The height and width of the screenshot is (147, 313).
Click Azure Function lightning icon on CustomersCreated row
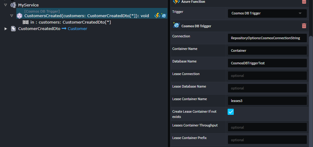[157, 16]
